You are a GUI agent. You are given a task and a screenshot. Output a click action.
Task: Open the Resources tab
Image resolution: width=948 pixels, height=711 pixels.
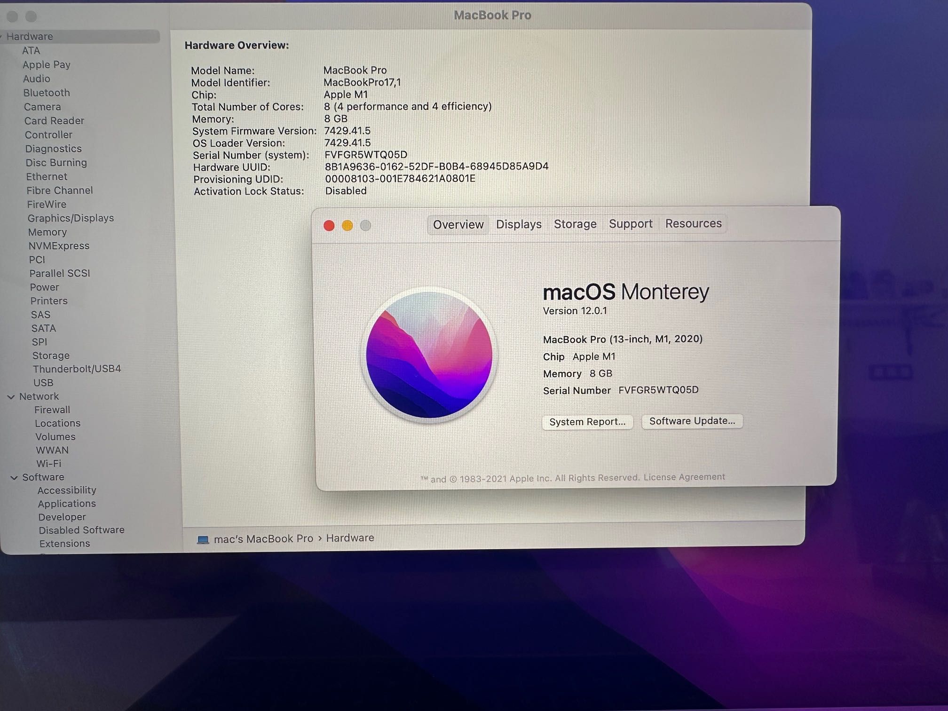693,223
